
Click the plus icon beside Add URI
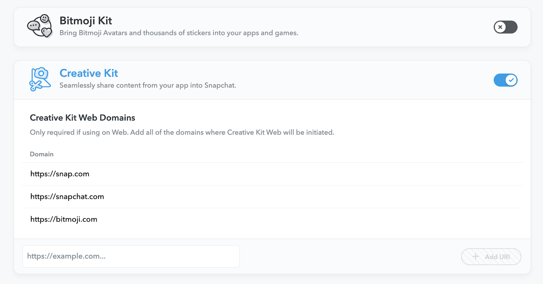tap(476, 257)
